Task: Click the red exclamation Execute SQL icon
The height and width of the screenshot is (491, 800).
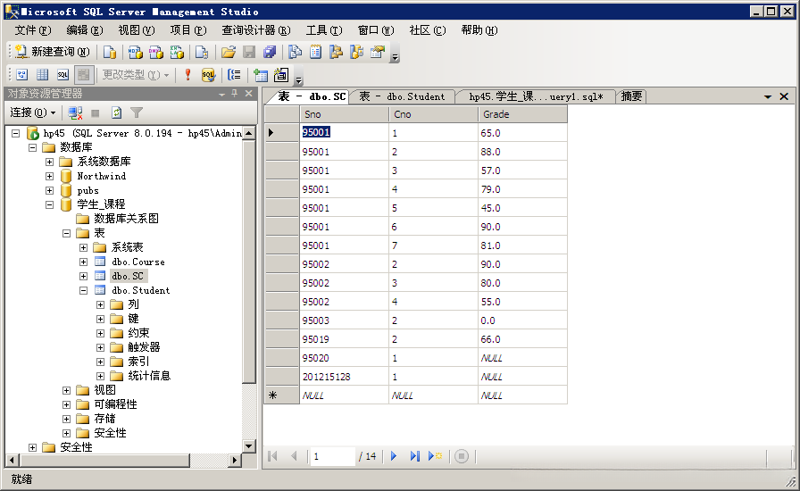Action: coord(187,75)
